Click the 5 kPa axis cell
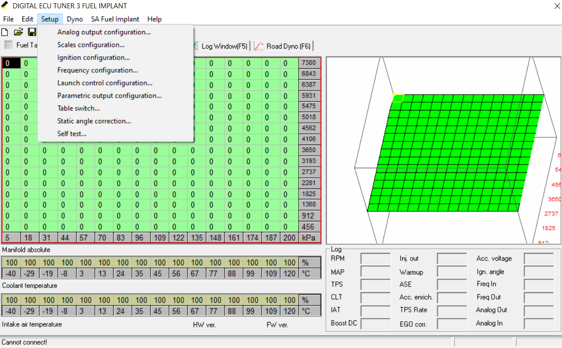The image size is (562, 348). click(11, 238)
